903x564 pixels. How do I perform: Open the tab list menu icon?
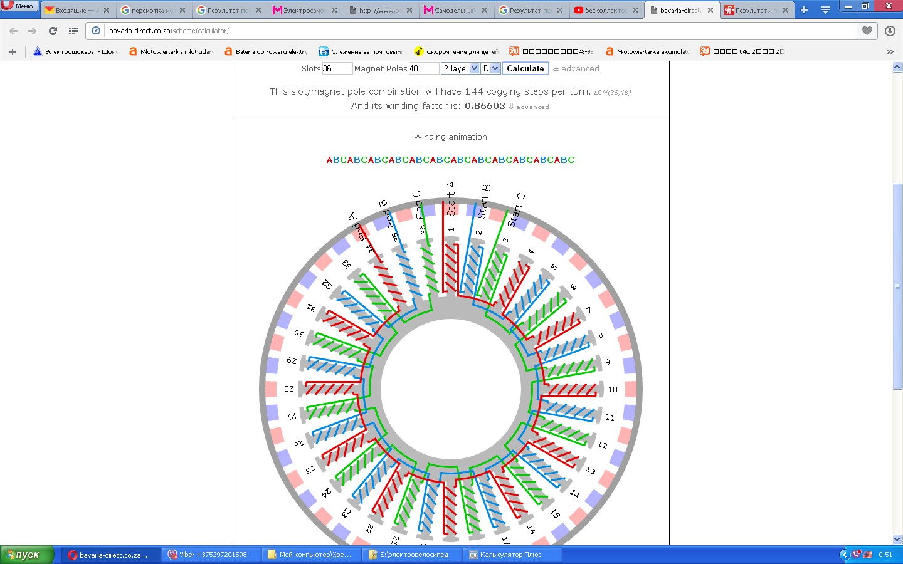tap(825, 10)
